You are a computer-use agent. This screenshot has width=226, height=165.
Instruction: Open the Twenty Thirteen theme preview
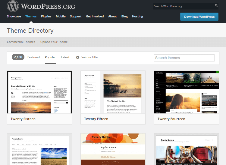pos(113,149)
